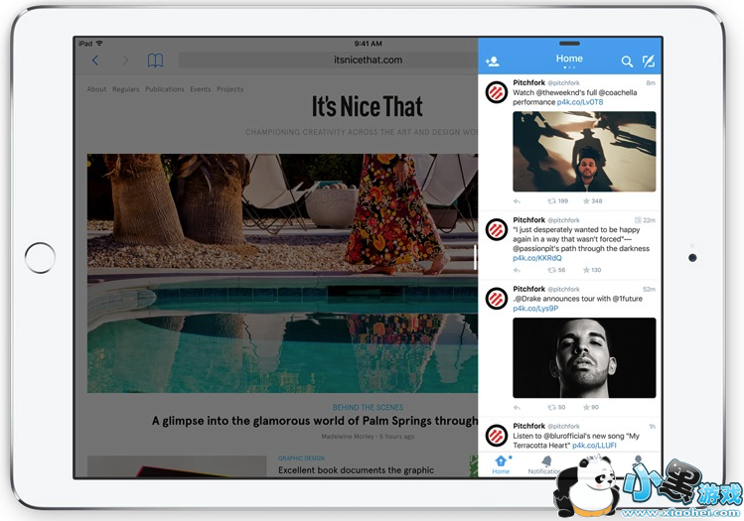The image size is (744, 521).
Task: Retweet the tweet with 50 retweets
Action: (556, 407)
